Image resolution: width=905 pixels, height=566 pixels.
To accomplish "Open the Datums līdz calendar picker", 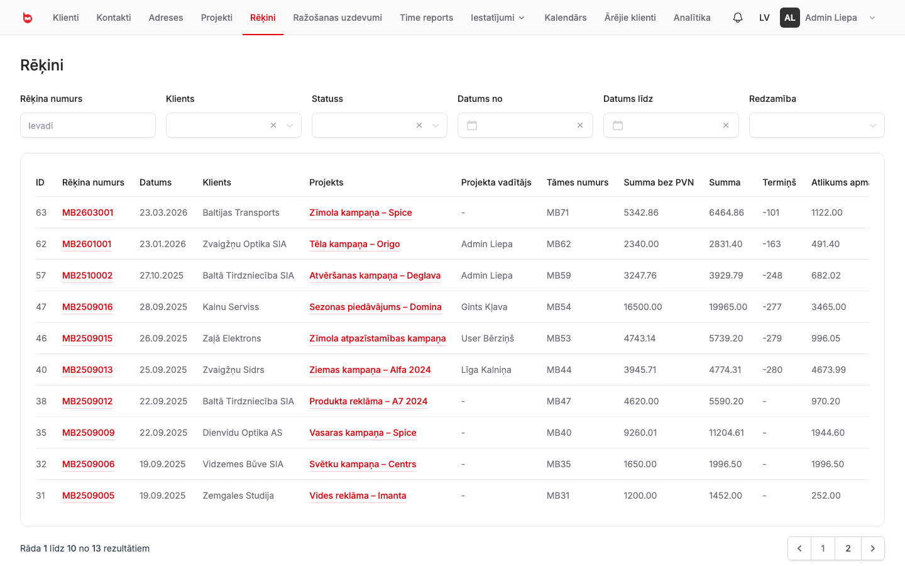I will [x=618, y=125].
